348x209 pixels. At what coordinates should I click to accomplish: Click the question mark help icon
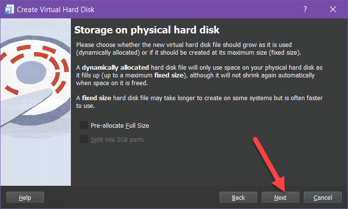(x=305, y=9)
